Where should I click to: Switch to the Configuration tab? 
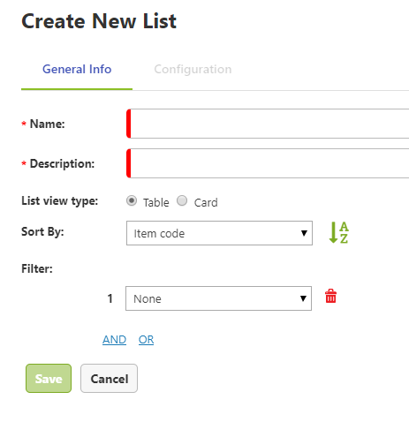(193, 70)
